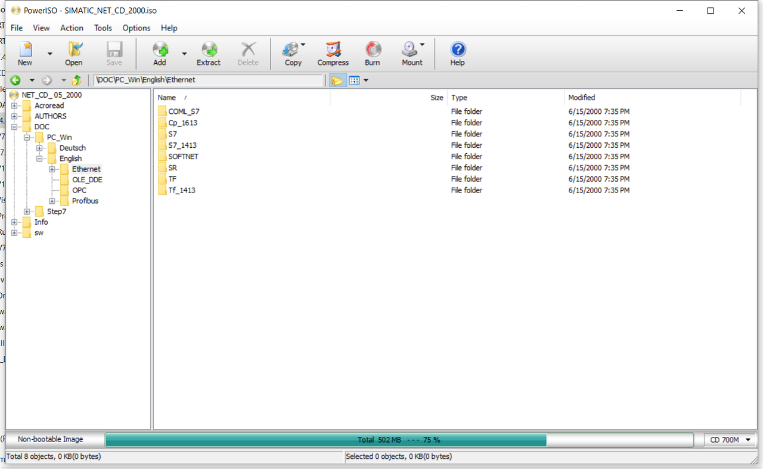Open the Copy toolbar dropdown arrow
This screenshot has height=469, width=763.
[x=303, y=45]
